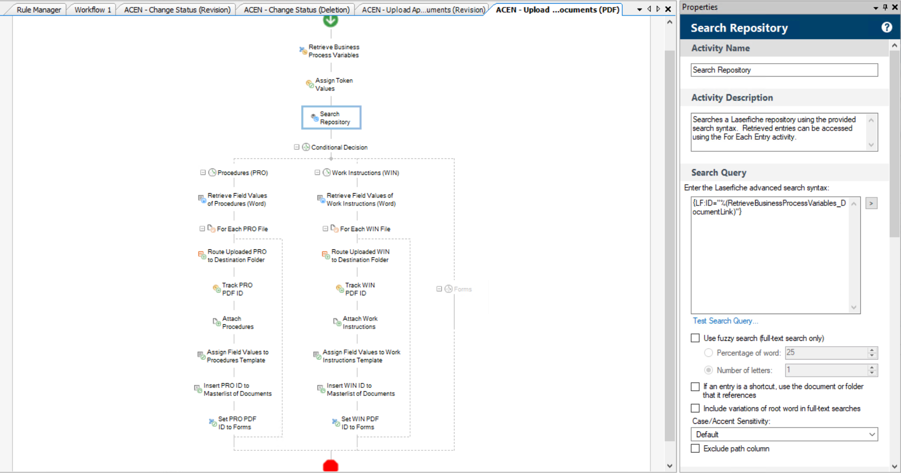Open the document tabs list dropdown arrow
Screen dimensions: 901x473
tap(639, 9)
